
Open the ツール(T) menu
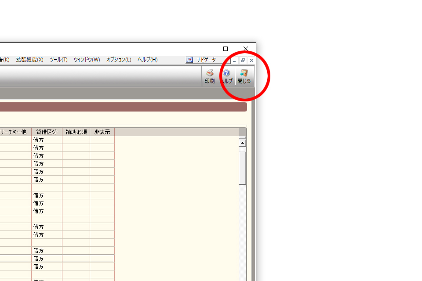(58, 60)
